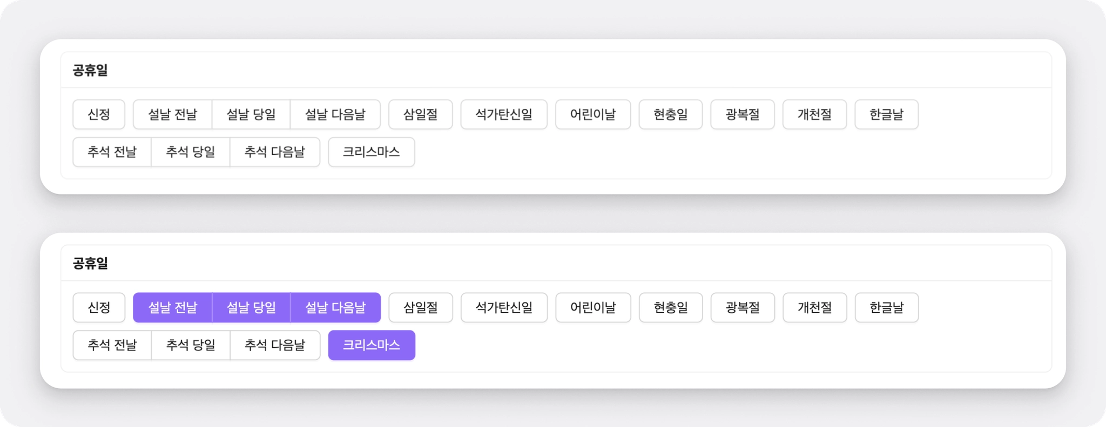Pick 광복절 in the upper panel

pos(743,114)
